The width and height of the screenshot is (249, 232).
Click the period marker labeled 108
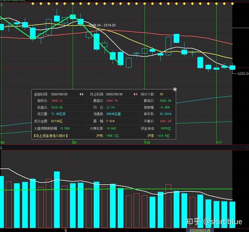tap(147, 142)
